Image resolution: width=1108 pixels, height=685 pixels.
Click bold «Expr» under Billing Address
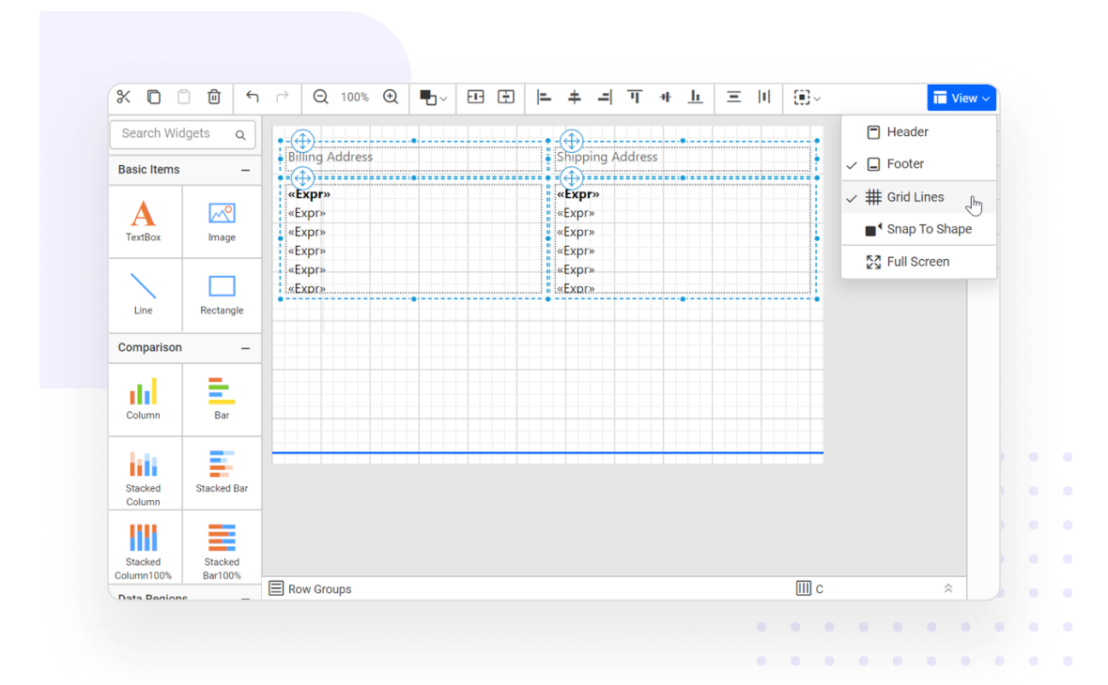pos(309,194)
